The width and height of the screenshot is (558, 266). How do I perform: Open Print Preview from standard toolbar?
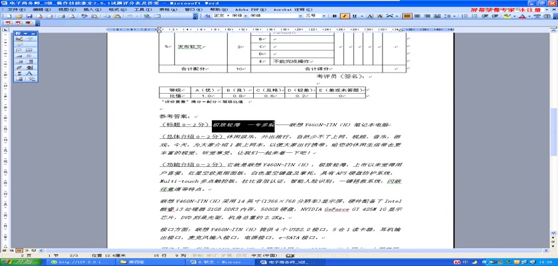coord(72,17)
